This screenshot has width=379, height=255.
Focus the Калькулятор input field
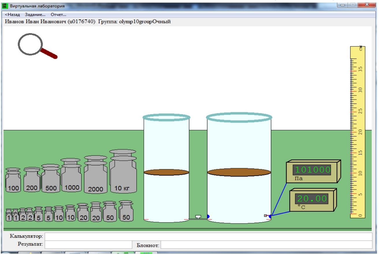(208, 237)
